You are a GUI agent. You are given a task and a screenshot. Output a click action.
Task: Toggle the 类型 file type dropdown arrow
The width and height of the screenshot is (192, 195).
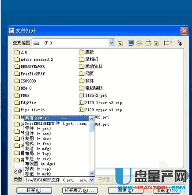(x=92, y=180)
